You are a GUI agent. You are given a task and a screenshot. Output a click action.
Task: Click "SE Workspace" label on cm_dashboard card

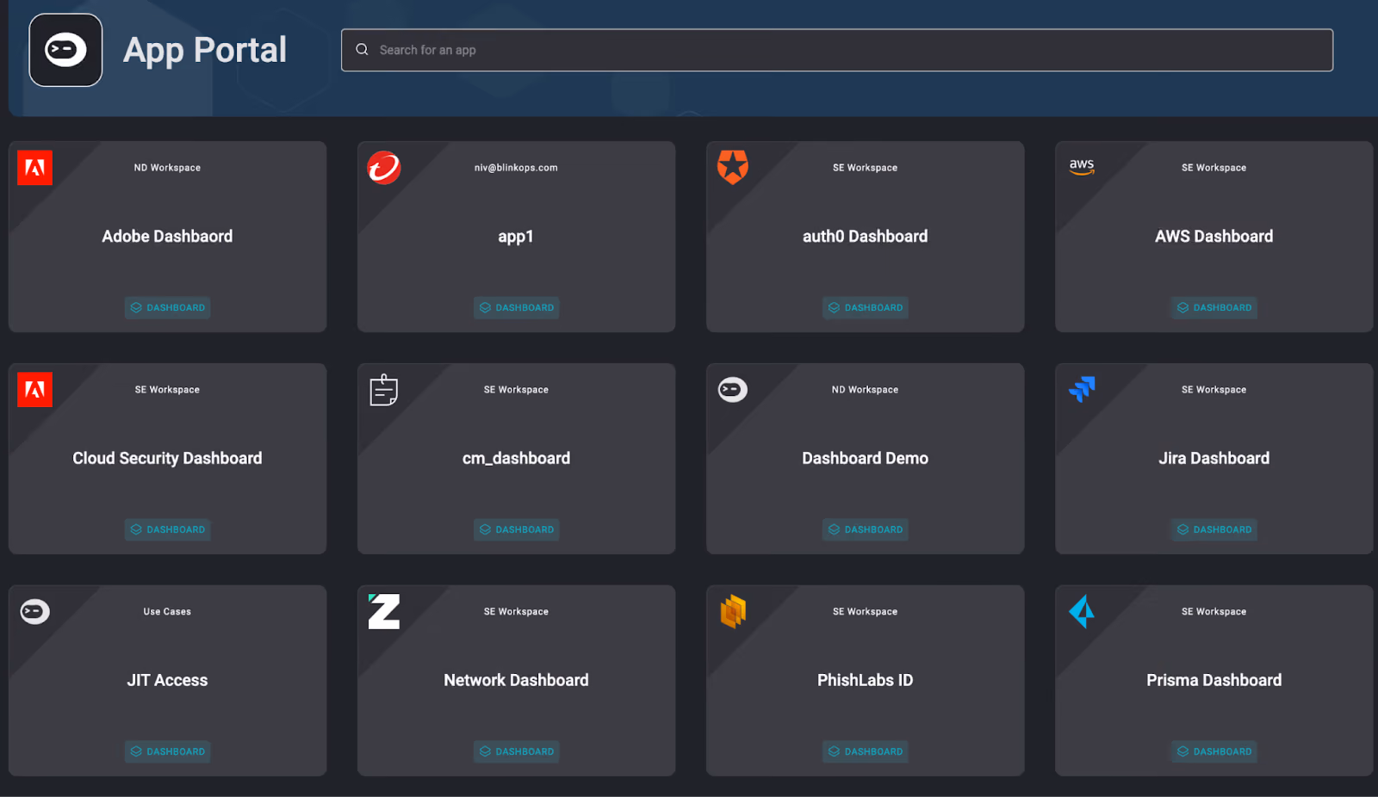point(516,390)
